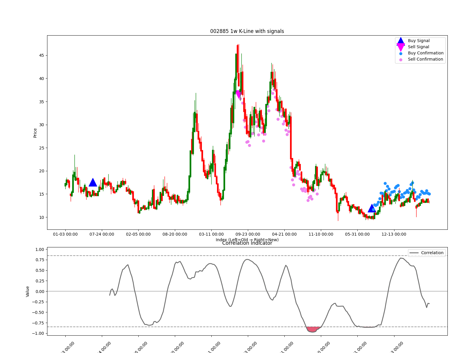The width and height of the screenshot is (471, 353).
Task: Click the correlation axis tick 1.00
Action: click(39, 249)
